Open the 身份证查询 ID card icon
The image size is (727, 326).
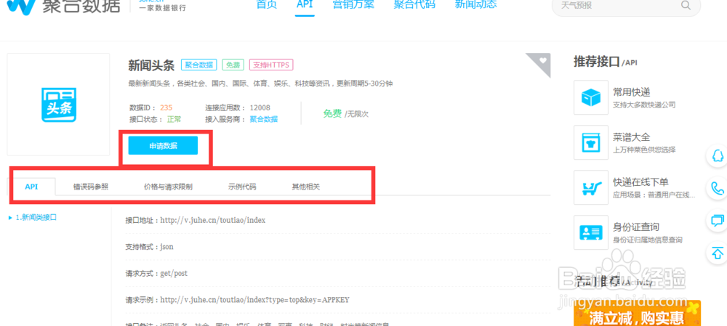pyautogui.click(x=590, y=232)
